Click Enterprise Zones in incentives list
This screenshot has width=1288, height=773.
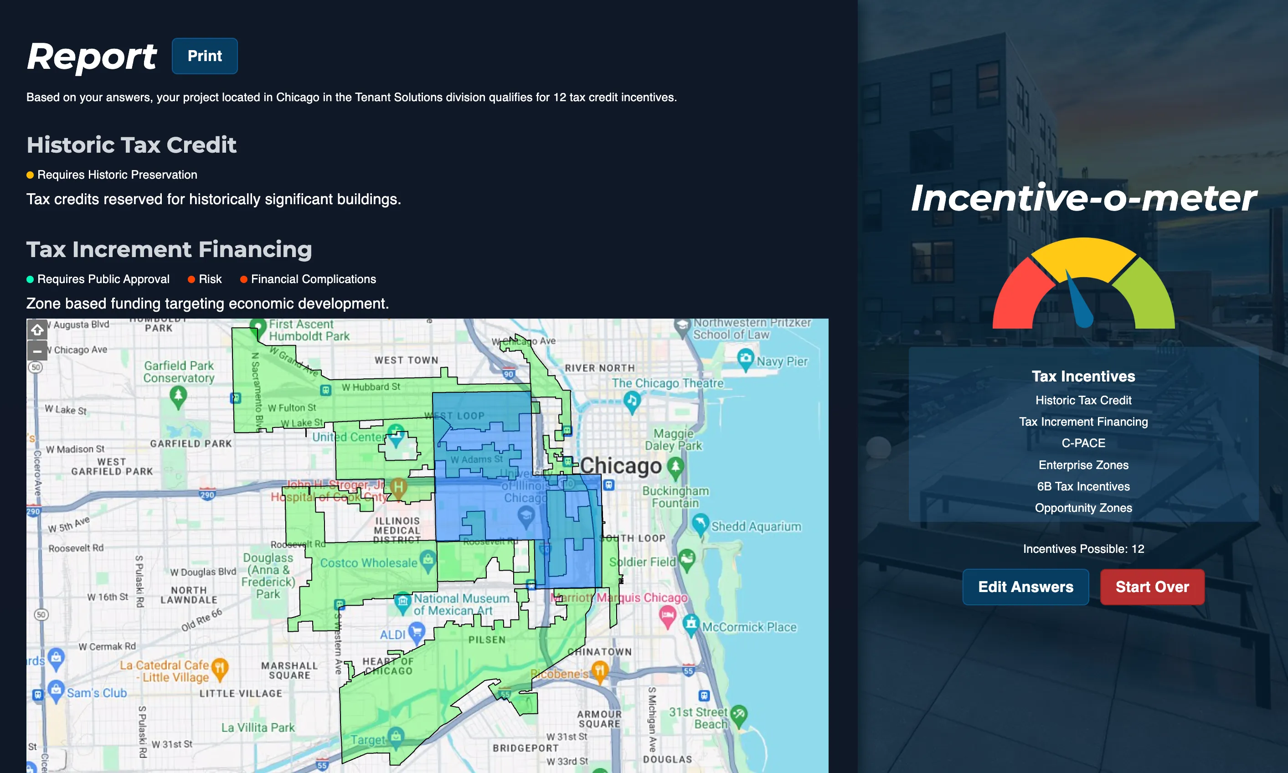1083,464
